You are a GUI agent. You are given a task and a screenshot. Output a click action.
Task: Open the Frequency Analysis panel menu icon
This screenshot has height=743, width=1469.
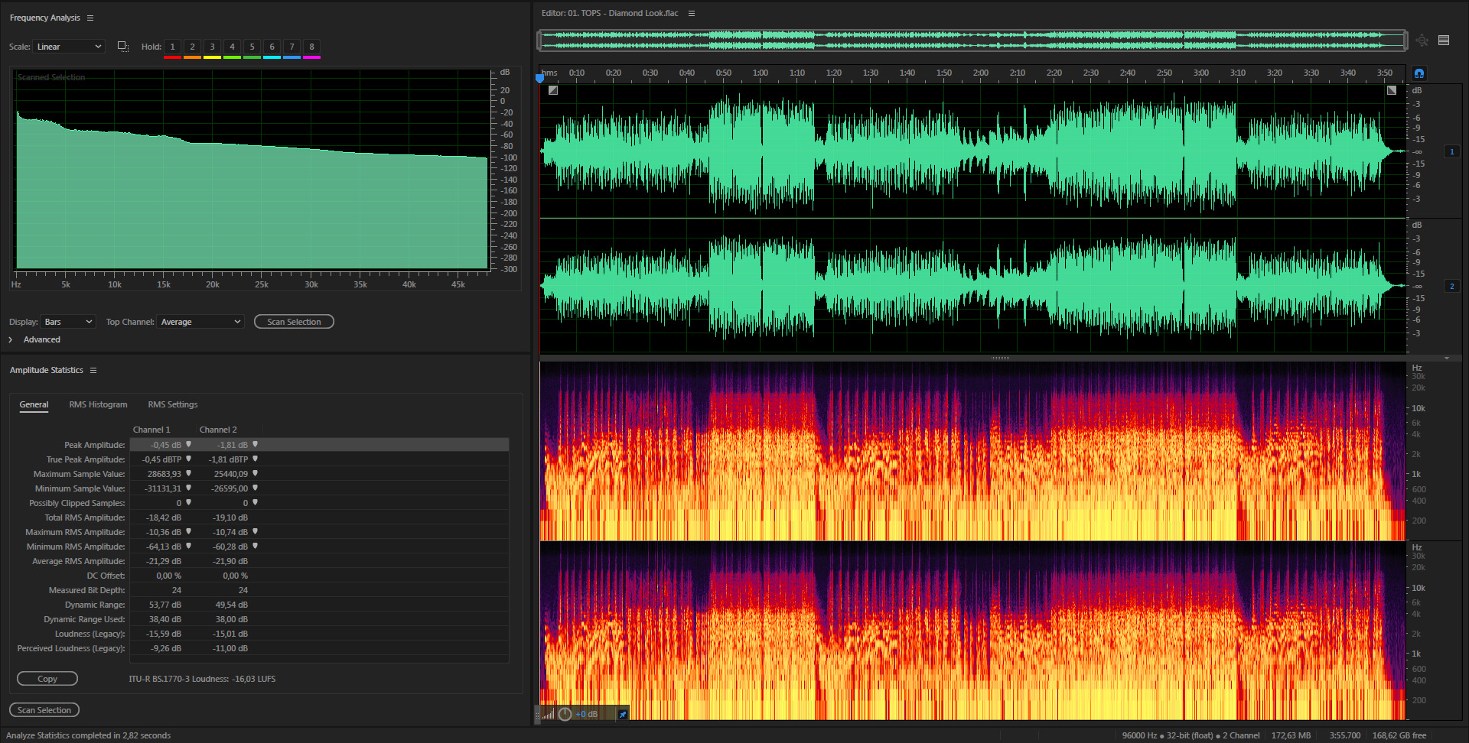(90, 18)
